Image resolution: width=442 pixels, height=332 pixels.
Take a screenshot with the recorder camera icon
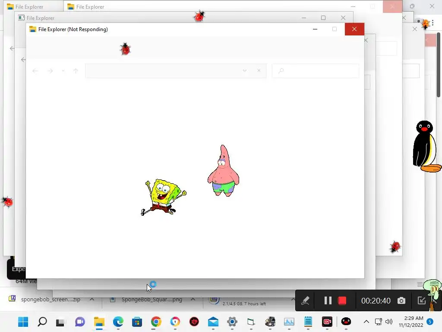pyautogui.click(x=401, y=301)
